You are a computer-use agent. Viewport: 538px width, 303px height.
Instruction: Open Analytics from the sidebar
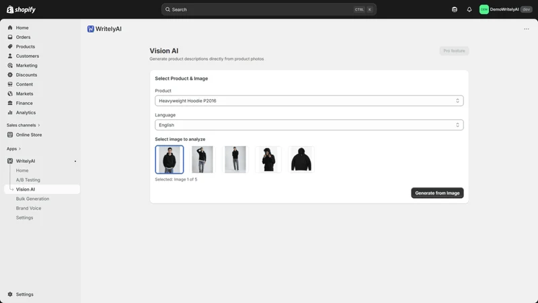coord(26,112)
